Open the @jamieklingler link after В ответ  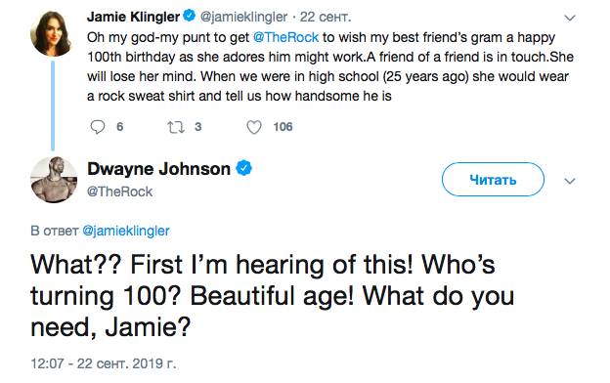[x=126, y=231]
